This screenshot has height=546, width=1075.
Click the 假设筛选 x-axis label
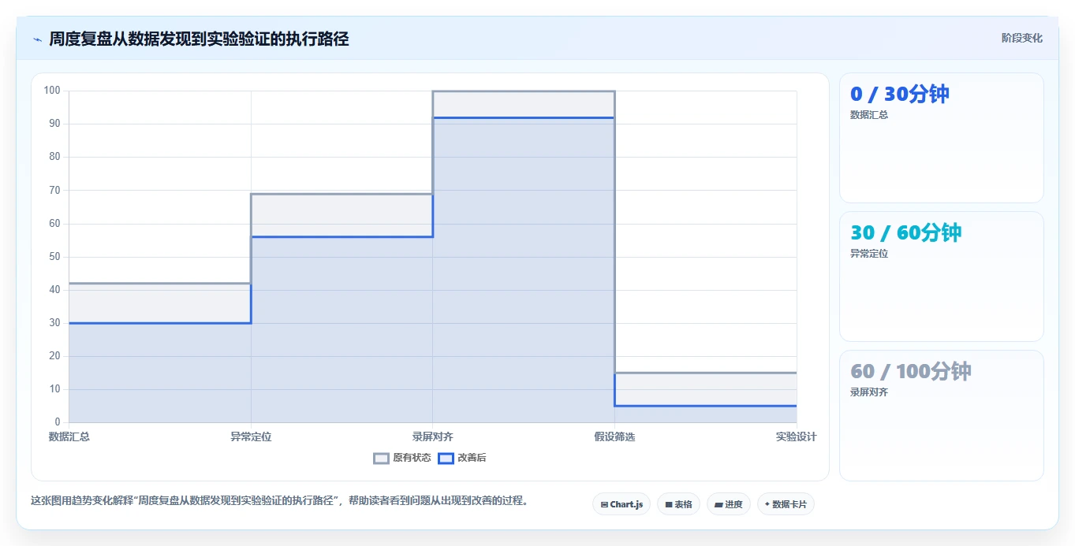(x=614, y=436)
